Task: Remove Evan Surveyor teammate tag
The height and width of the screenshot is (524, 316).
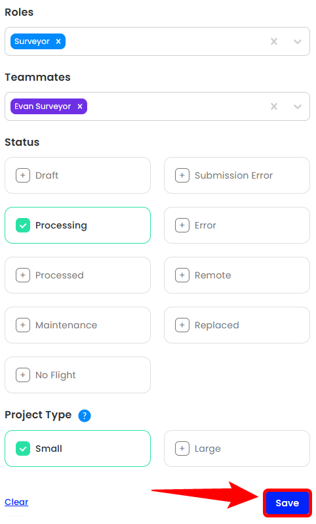Action: pyautogui.click(x=80, y=106)
